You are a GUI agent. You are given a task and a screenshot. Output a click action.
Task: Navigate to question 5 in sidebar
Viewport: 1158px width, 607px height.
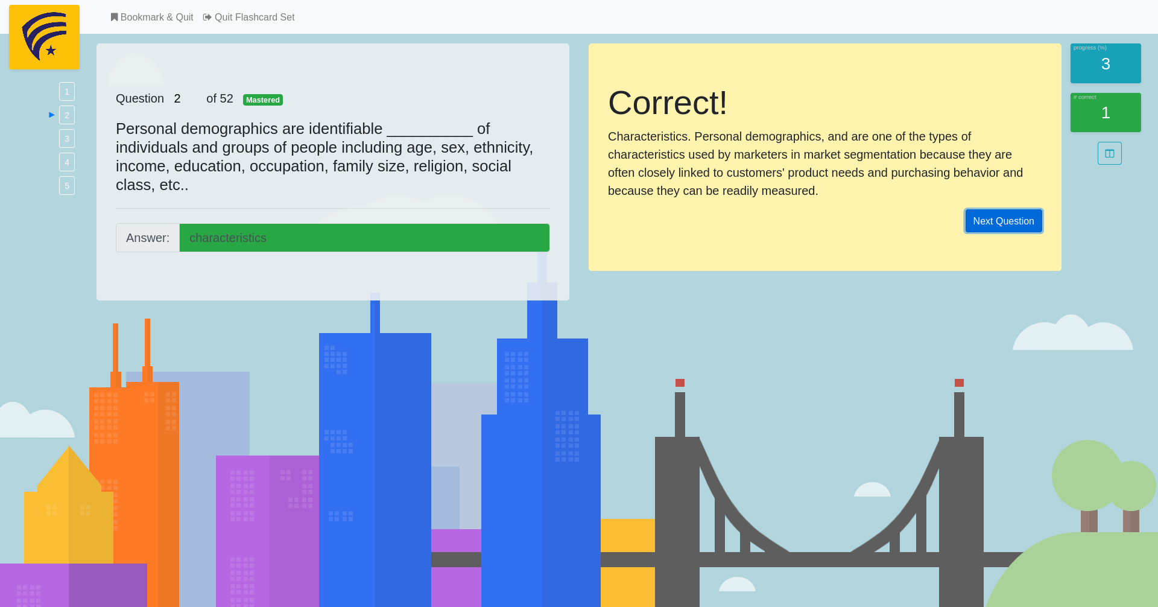67,186
